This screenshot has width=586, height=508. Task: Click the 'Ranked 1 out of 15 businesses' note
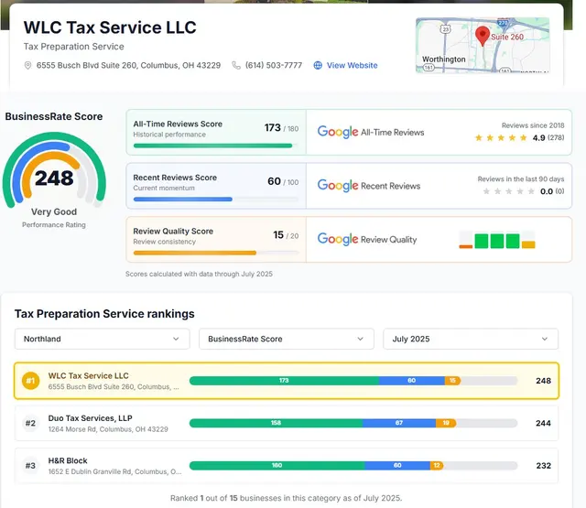click(x=287, y=498)
